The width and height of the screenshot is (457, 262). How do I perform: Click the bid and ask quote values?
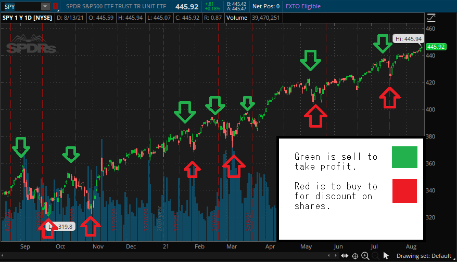(x=236, y=6)
